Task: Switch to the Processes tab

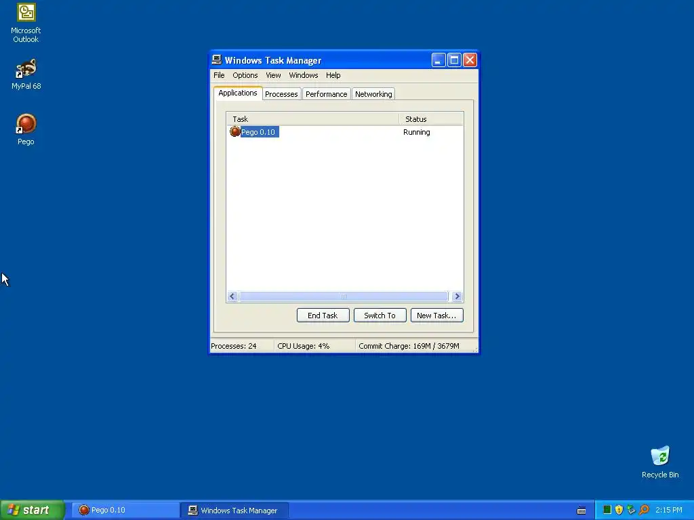Action: (281, 94)
